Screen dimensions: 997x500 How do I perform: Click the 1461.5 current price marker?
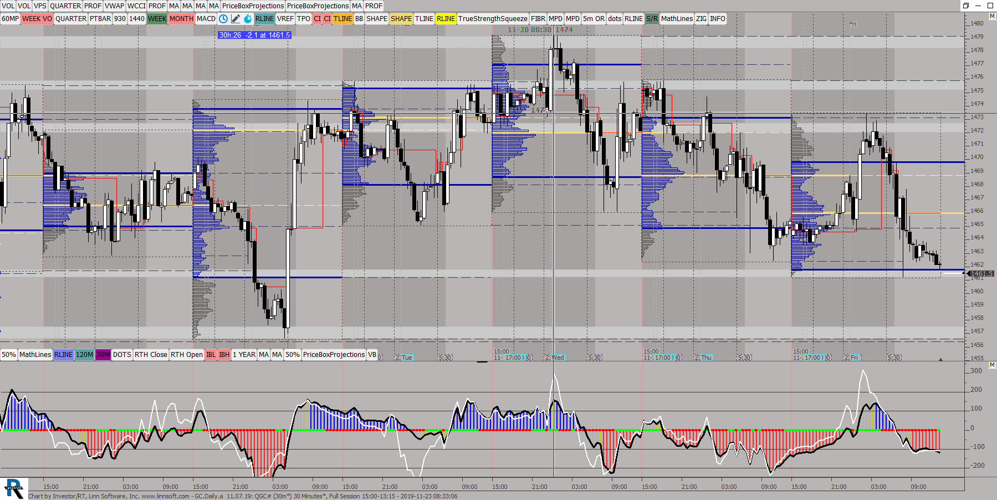tap(981, 273)
